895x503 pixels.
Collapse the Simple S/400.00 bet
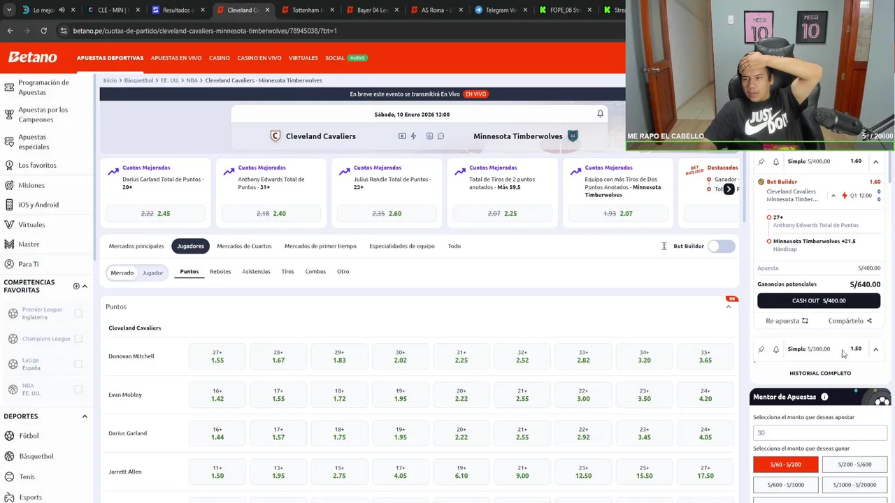click(875, 161)
